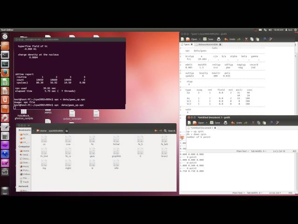This screenshot has height=224, width=298.
Task: Select the '*gaas' document tab
Action: click(188, 44)
